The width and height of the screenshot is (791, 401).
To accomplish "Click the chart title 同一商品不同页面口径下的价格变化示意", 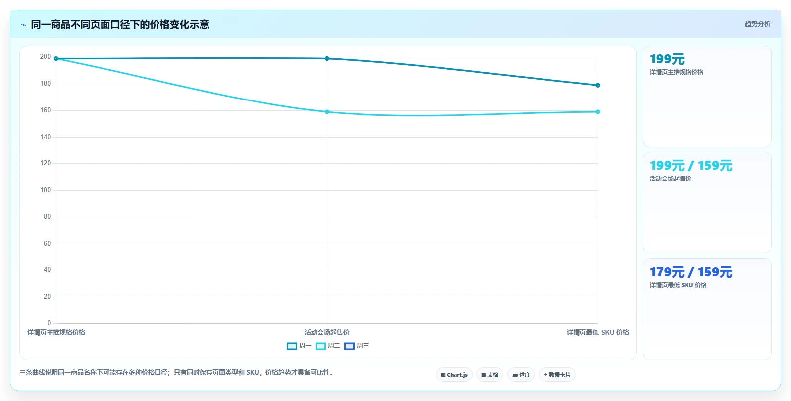I will pyautogui.click(x=120, y=24).
